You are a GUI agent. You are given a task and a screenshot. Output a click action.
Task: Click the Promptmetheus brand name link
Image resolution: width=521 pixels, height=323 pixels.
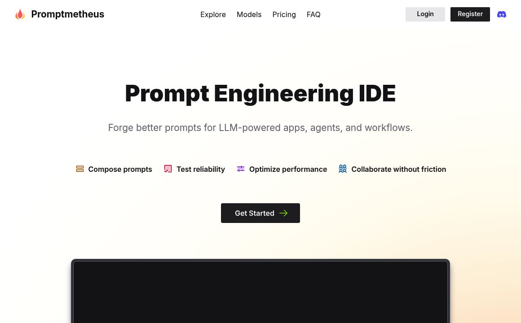click(67, 14)
